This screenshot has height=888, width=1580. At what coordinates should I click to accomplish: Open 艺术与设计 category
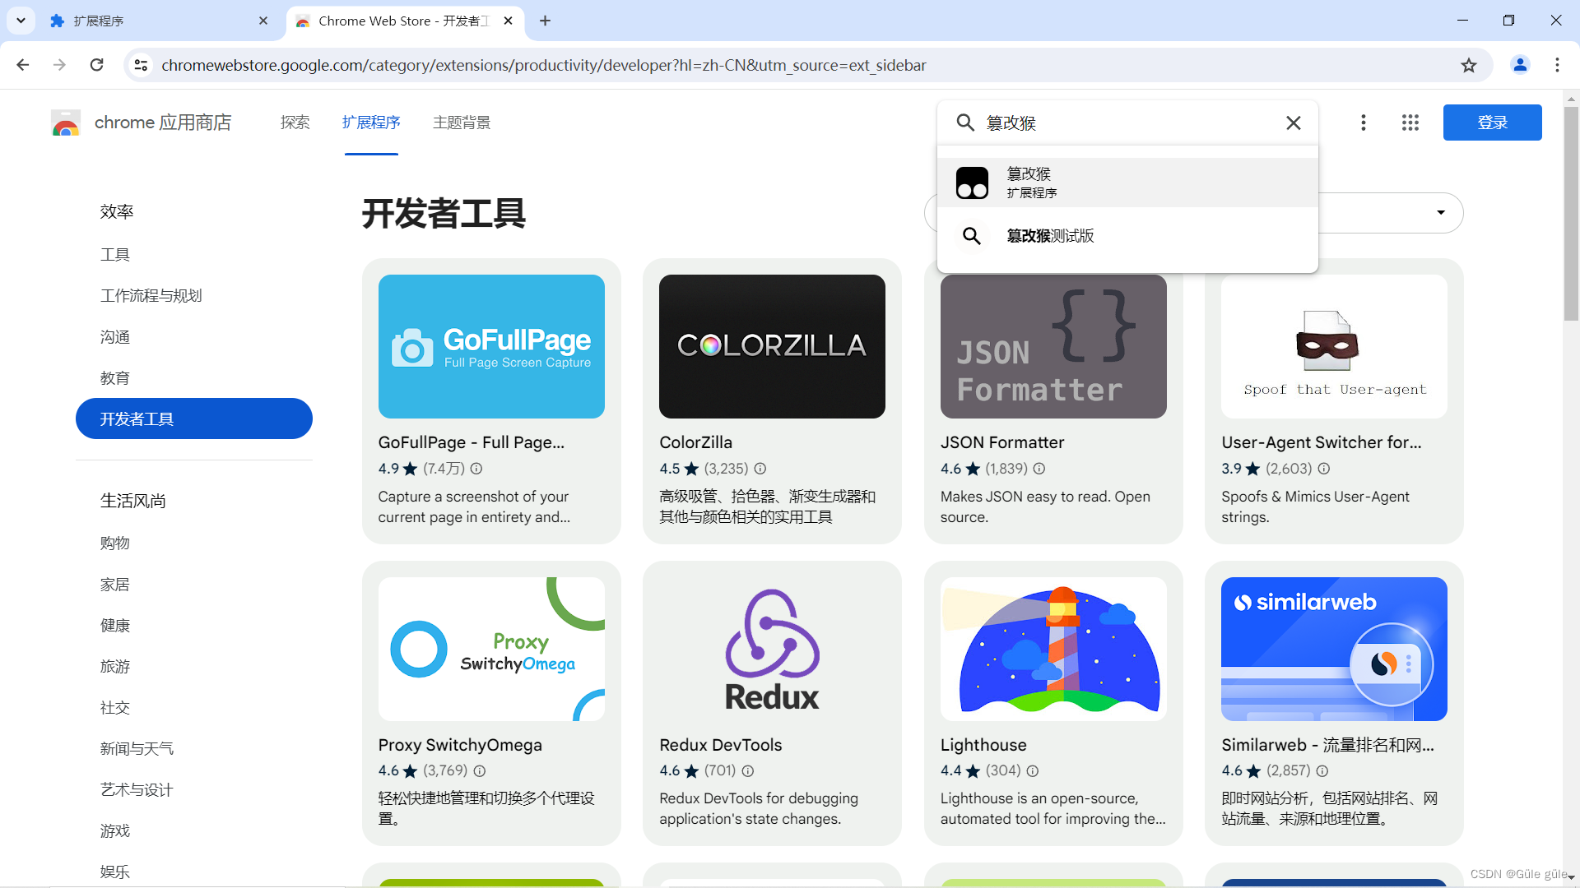tap(137, 790)
